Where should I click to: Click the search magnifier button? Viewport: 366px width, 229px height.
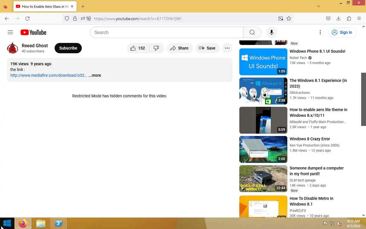(252, 32)
